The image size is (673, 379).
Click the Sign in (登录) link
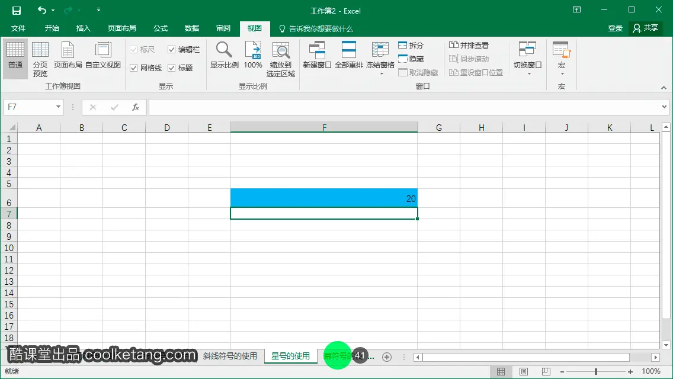pyautogui.click(x=615, y=28)
